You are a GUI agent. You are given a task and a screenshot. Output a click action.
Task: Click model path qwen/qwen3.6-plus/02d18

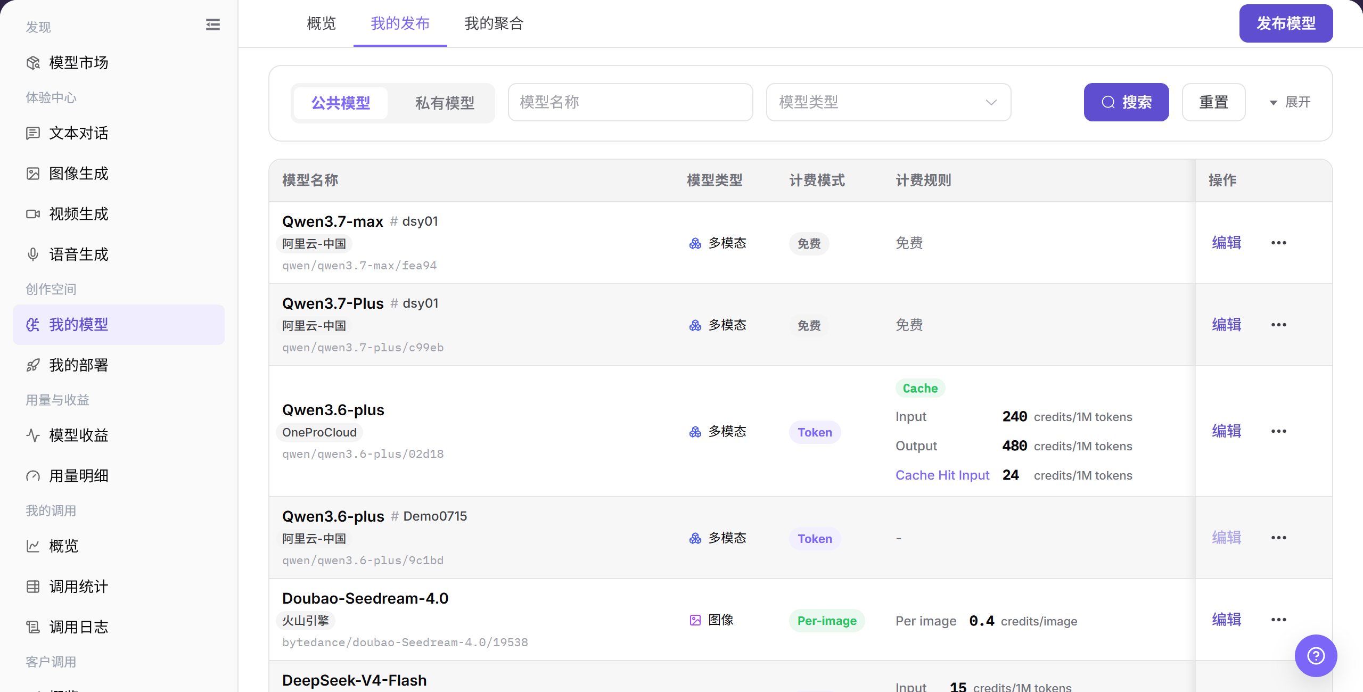coord(363,454)
